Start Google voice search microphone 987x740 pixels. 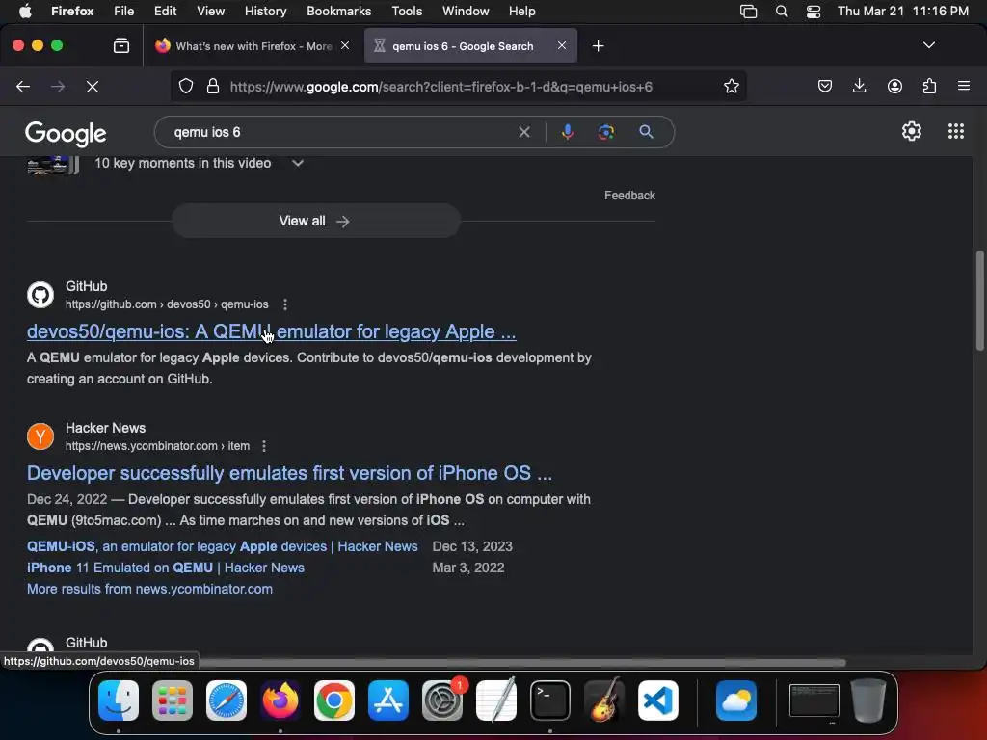coord(567,131)
